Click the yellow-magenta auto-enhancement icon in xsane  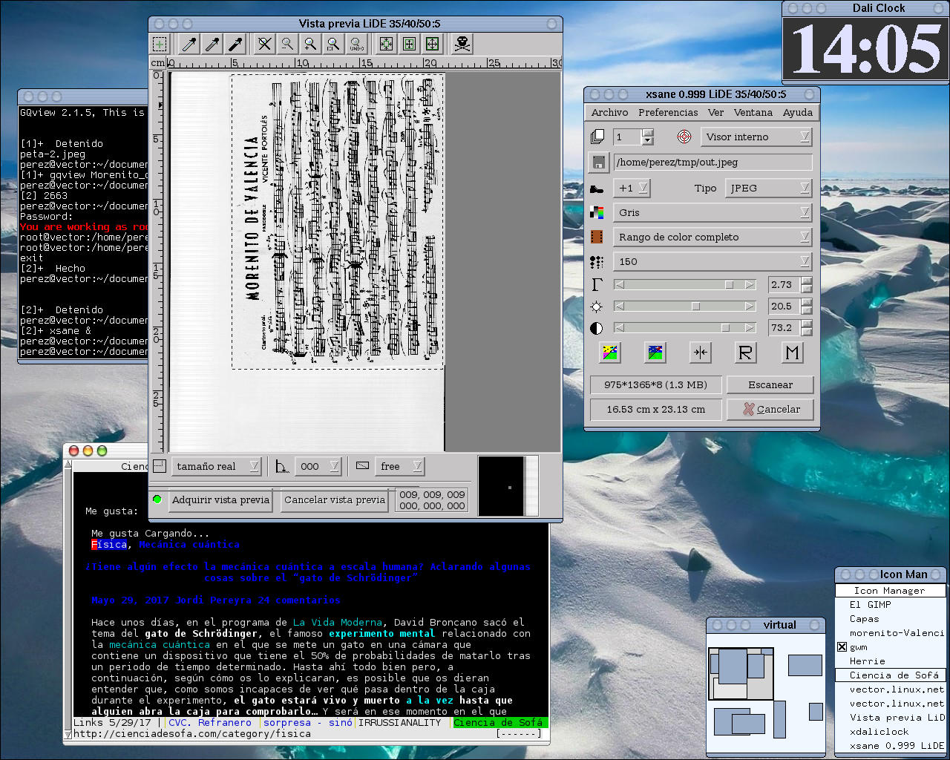610,353
